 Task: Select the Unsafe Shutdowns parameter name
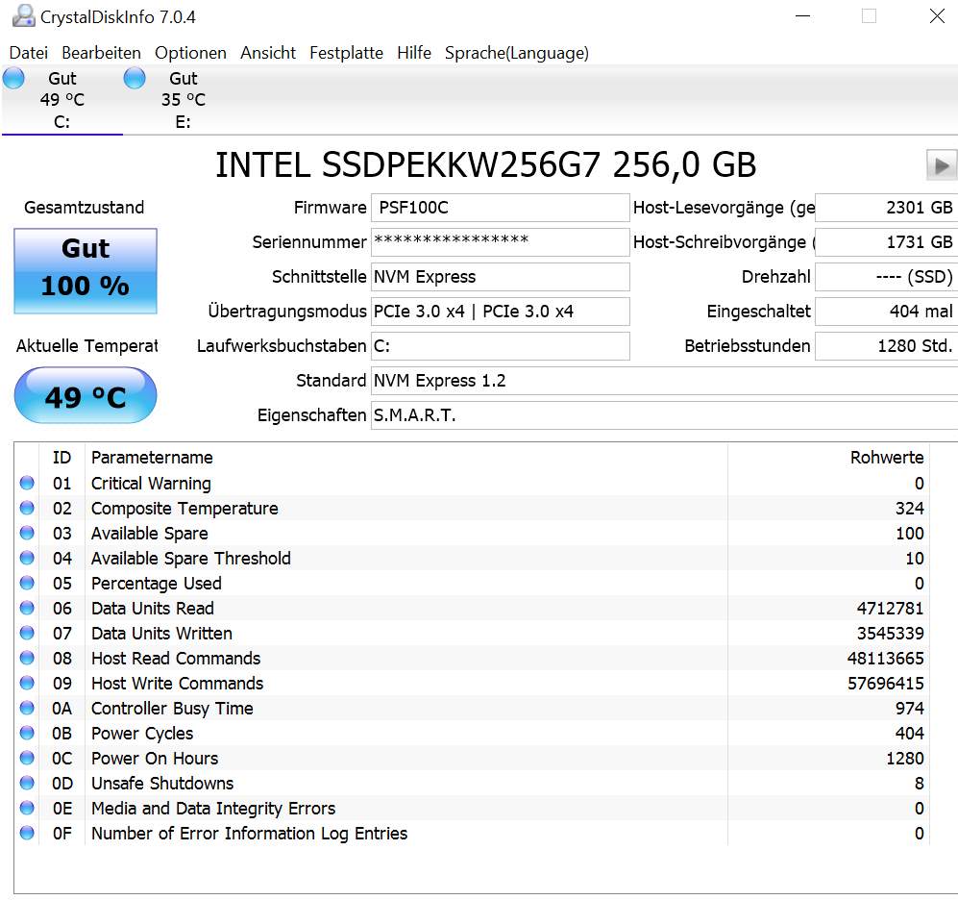click(162, 784)
